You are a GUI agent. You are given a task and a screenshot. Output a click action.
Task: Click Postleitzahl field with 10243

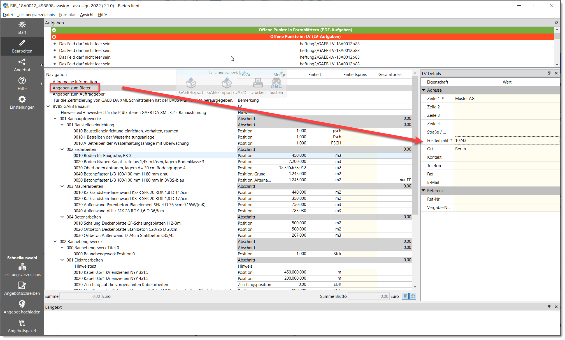[x=507, y=141]
